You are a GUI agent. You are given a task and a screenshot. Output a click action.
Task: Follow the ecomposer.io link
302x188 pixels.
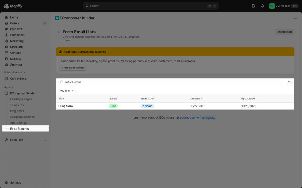tap(189, 117)
